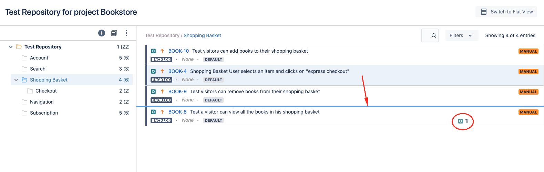Click the BOOK-8 test type icon

click(x=153, y=112)
